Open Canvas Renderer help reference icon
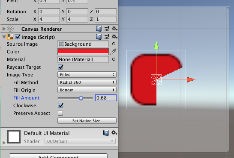The height and width of the screenshot is (158, 234). click(x=99, y=29)
